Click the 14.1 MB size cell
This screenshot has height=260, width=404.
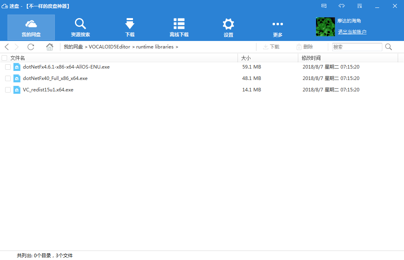click(252, 90)
